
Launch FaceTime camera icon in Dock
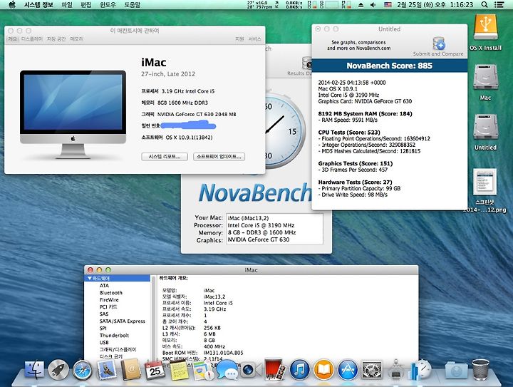click(x=252, y=371)
